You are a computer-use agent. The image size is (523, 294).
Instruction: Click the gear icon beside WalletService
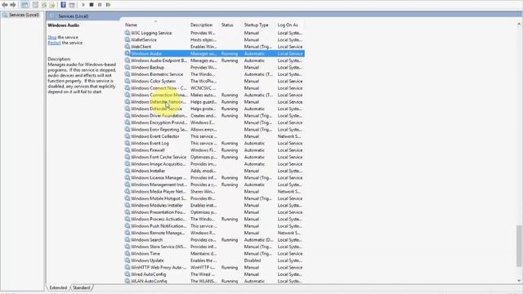coord(127,40)
